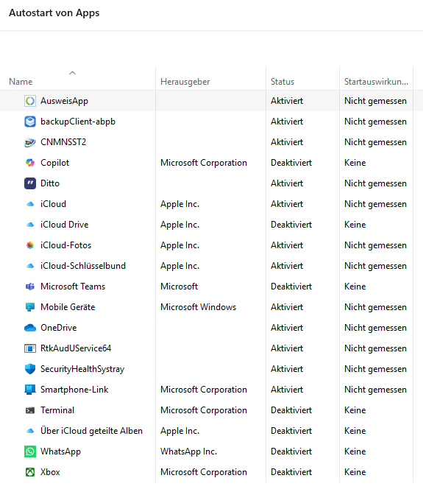
Task: Click the Microsoft Windows publisher cell
Action: pos(199,307)
